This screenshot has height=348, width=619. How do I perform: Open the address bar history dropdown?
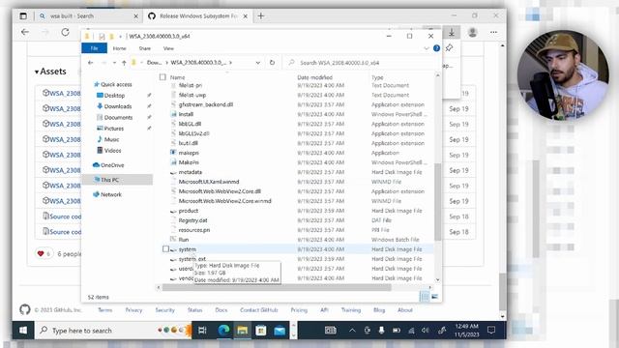(258, 63)
